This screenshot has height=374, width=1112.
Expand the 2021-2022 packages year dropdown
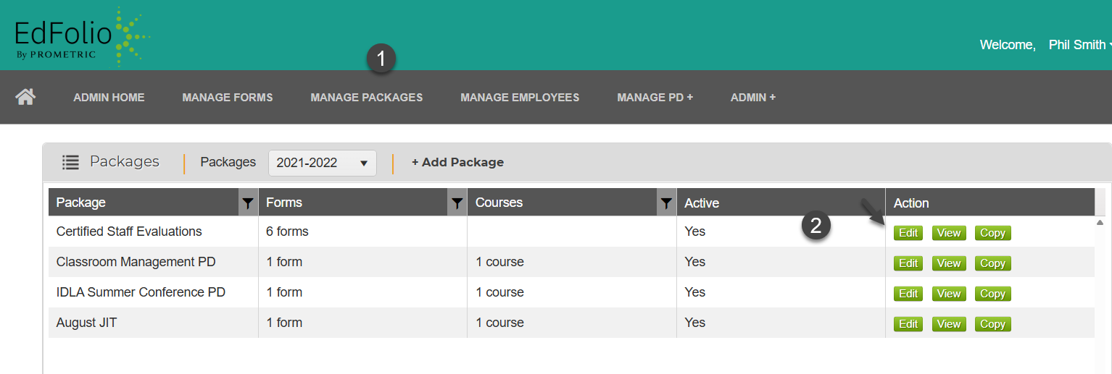click(322, 163)
